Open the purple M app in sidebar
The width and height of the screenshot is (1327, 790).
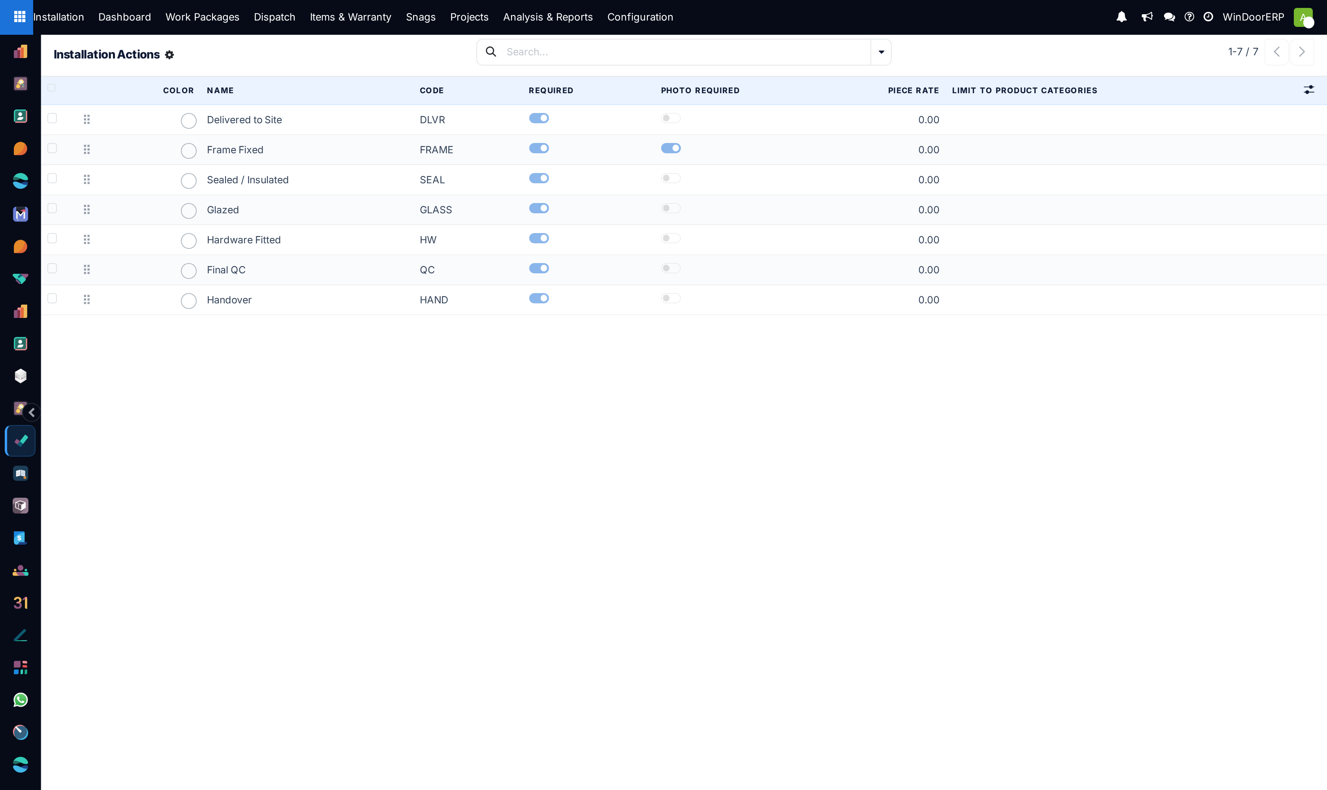tap(20, 214)
